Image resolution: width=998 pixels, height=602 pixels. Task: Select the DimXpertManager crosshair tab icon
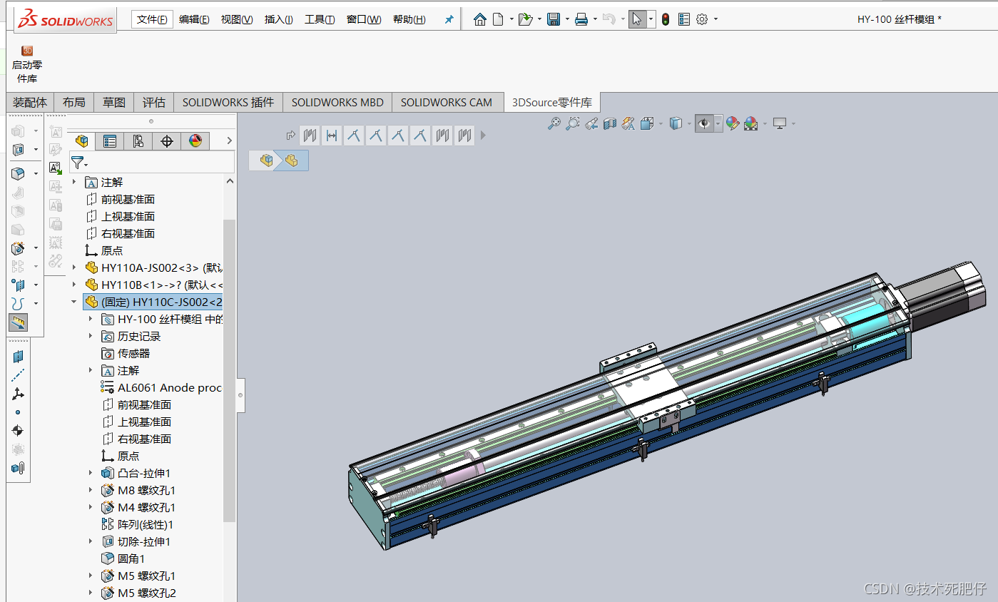(x=167, y=141)
